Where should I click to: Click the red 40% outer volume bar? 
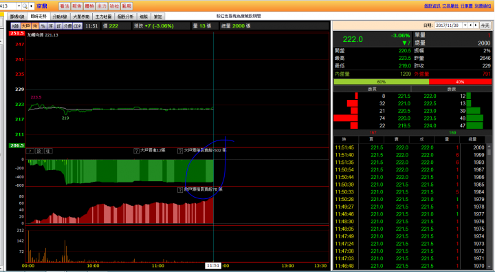[x=460, y=82]
